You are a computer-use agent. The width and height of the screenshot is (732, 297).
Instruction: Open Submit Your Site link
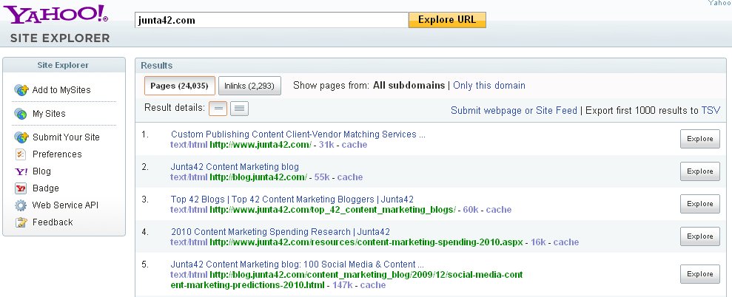pos(66,137)
